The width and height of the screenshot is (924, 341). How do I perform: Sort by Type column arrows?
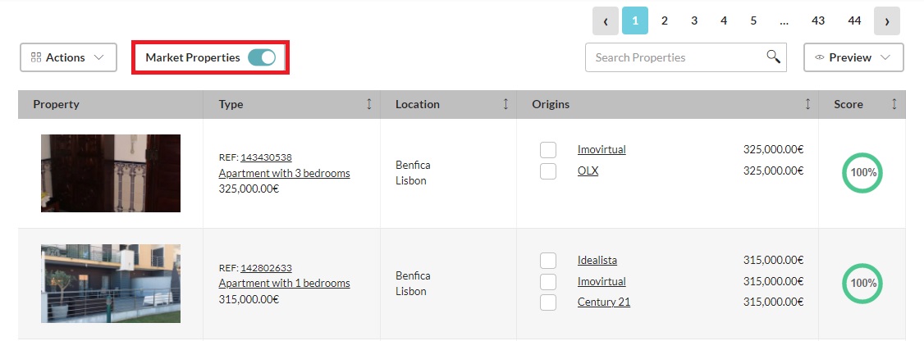point(368,104)
